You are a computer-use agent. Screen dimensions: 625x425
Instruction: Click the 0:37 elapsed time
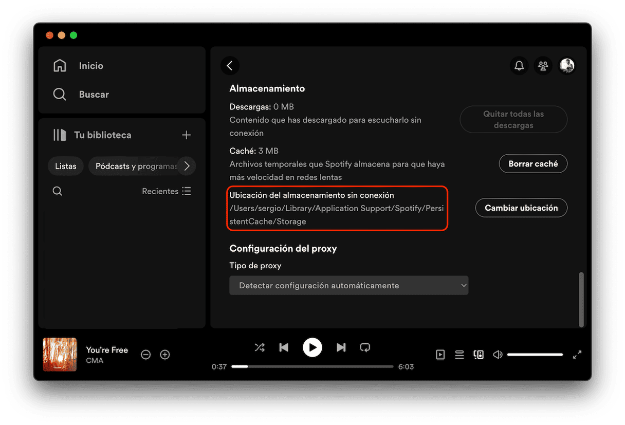pos(219,366)
